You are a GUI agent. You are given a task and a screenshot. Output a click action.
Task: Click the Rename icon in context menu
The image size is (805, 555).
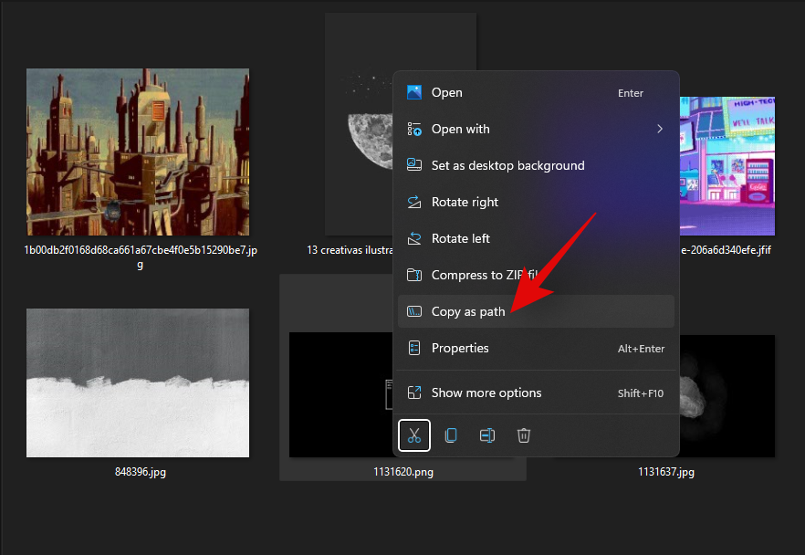487,435
